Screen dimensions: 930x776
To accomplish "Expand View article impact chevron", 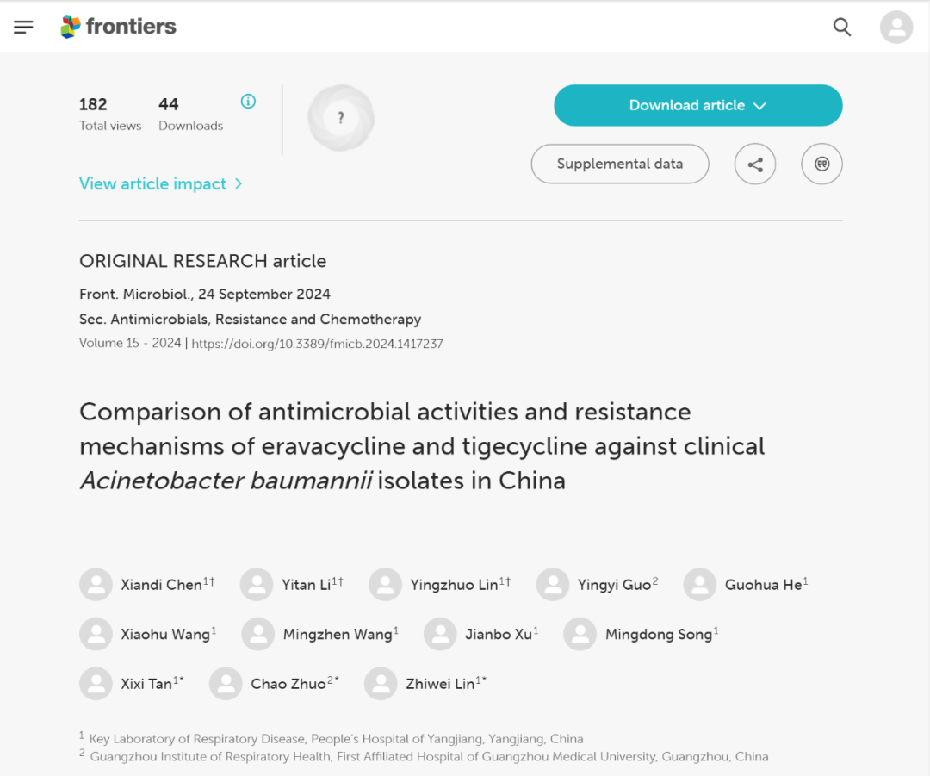I will coord(239,184).
